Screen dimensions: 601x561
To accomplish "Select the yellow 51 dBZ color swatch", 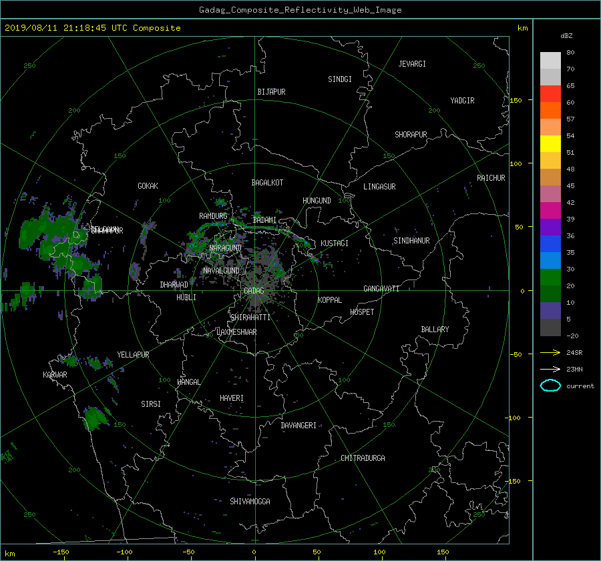I will tap(550, 144).
